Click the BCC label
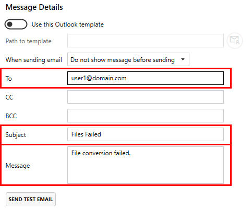 coord(11,116)
